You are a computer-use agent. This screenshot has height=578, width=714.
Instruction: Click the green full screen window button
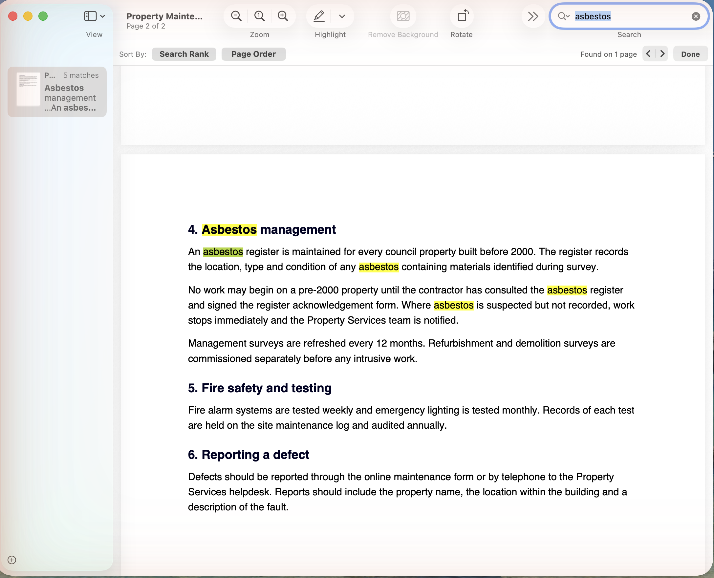[43, 16]
